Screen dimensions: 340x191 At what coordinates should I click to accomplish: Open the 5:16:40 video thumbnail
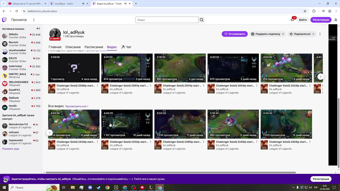(x=233, y=124)
